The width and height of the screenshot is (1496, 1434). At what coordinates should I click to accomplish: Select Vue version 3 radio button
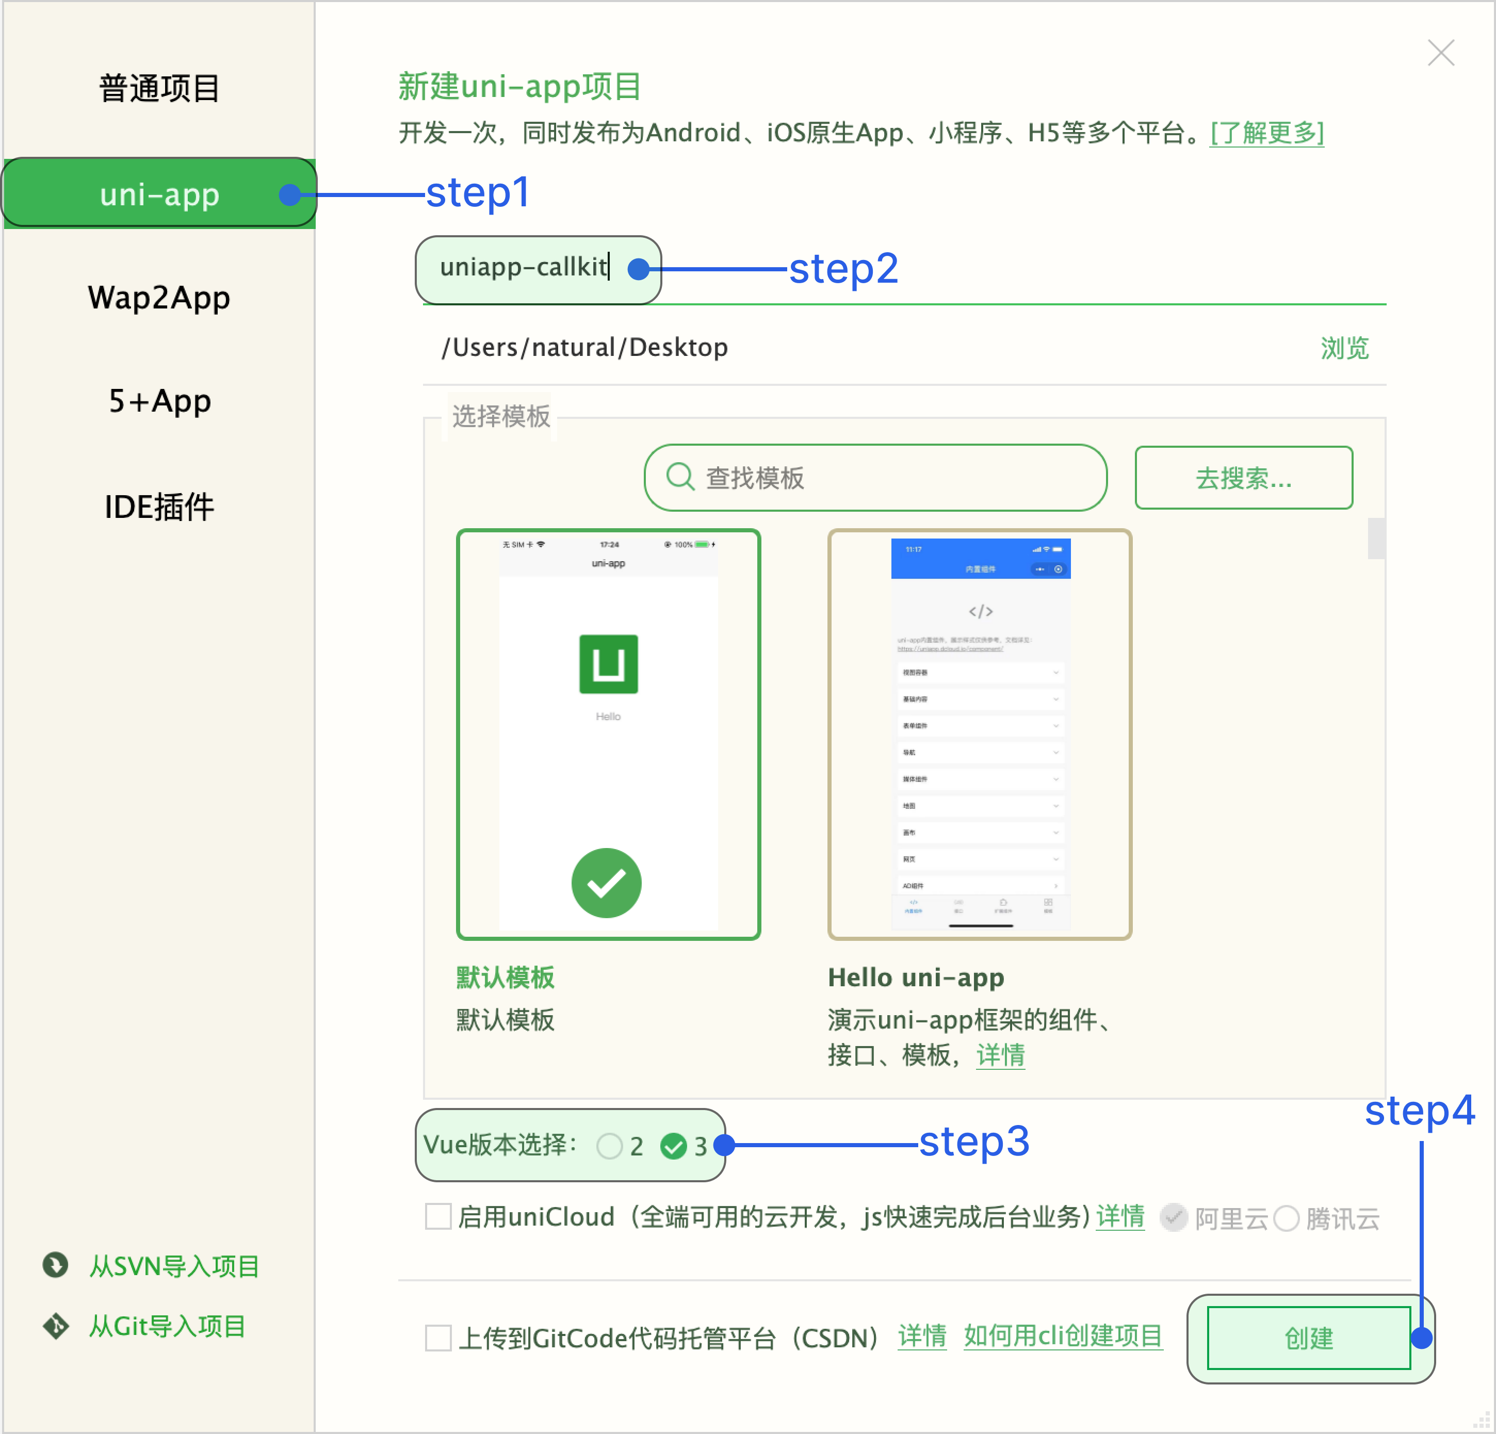[673, 1145]
